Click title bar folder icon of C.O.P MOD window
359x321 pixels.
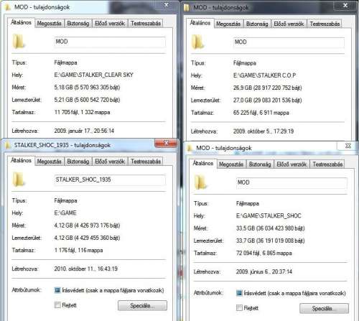(187, 8)
